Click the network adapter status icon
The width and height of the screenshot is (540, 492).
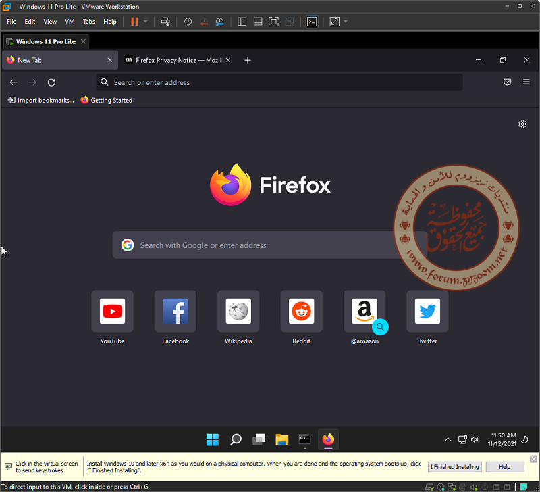click(x=452, y=487)
